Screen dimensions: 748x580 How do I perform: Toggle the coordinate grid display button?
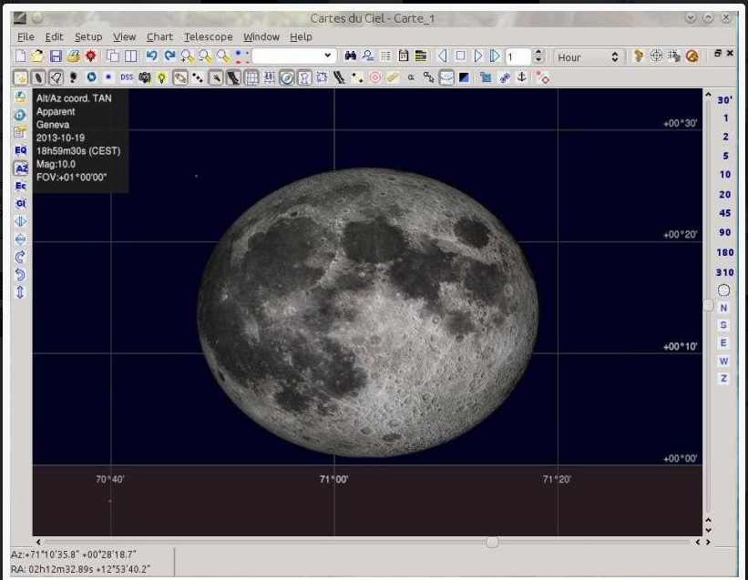[251, 77]
